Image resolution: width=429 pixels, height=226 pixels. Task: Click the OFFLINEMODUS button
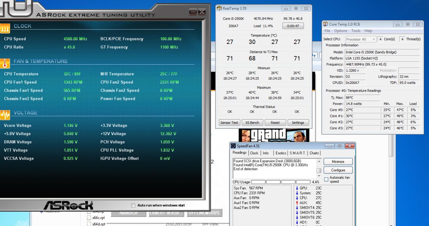pos(204,213)
